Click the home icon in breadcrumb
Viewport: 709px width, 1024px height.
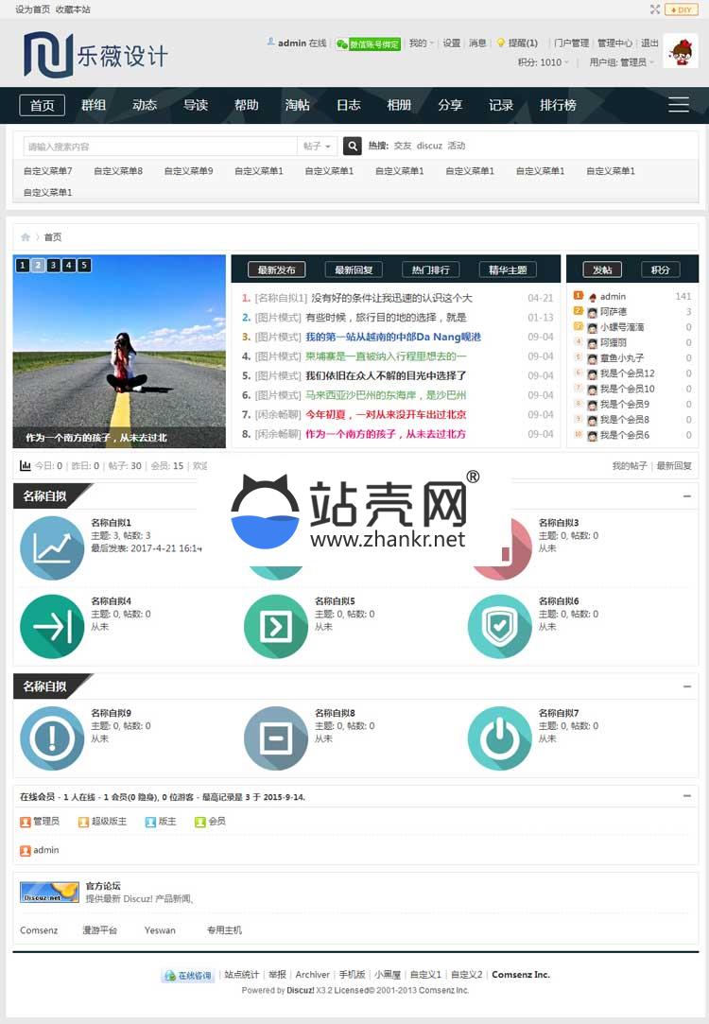click(x=26, y=237)
